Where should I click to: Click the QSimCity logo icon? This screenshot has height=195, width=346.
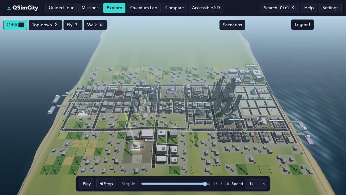click(9, 8)
